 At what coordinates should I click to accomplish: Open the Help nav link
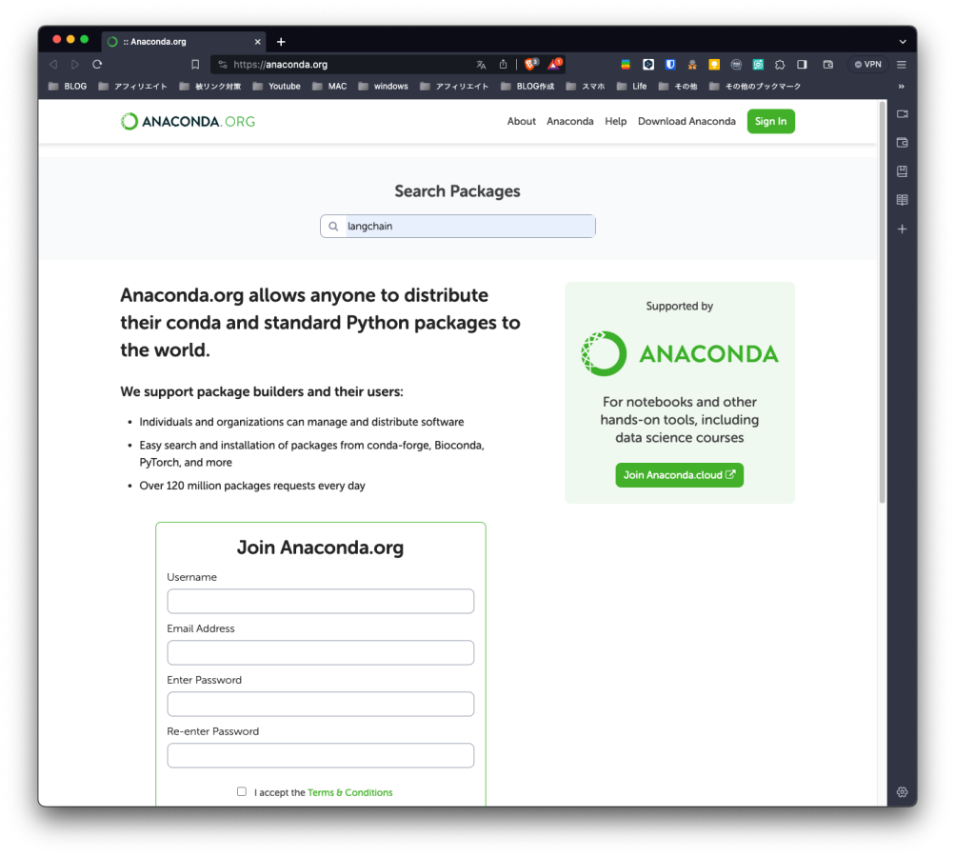click(616, 121)
